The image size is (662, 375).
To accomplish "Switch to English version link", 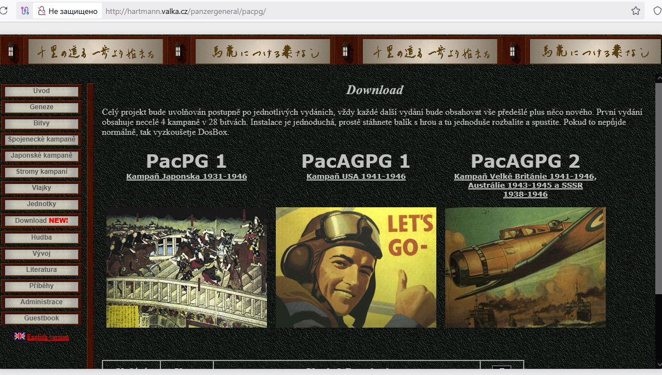I will pos(48,337).
